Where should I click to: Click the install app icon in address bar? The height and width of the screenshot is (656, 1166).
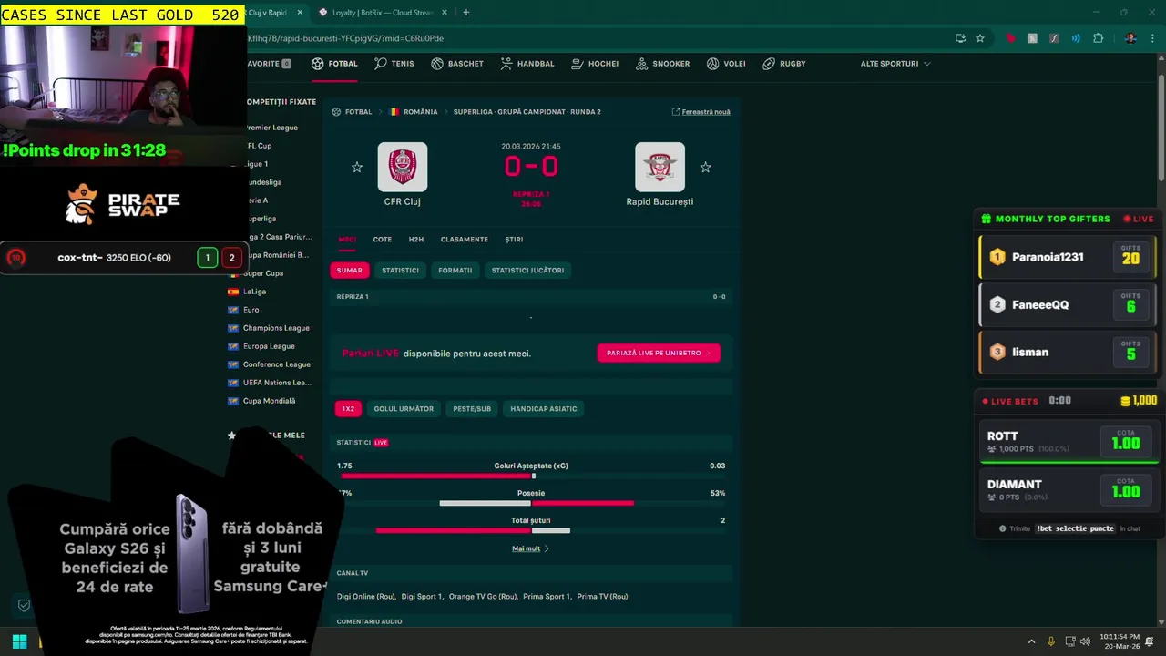pos(960,38)
